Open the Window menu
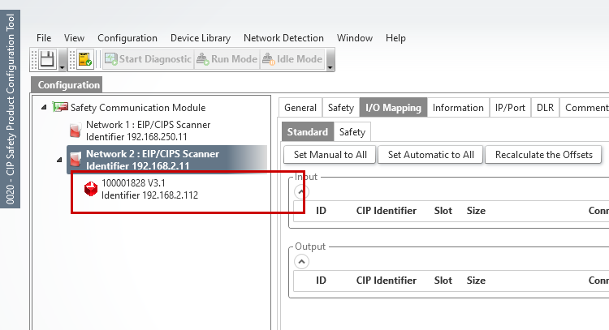Screen dimensions: 609x330 (x=355, y=38)
